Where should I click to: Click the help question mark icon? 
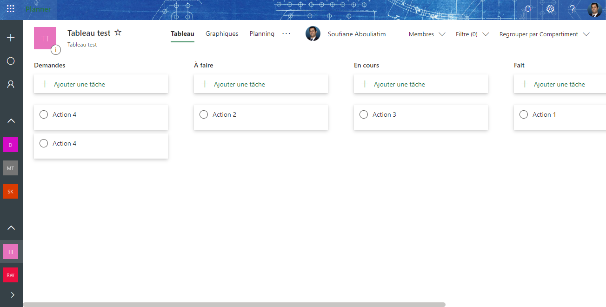coord(573,9)
